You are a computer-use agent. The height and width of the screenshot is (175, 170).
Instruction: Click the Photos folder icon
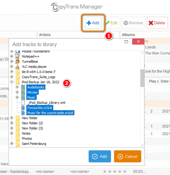18,138
